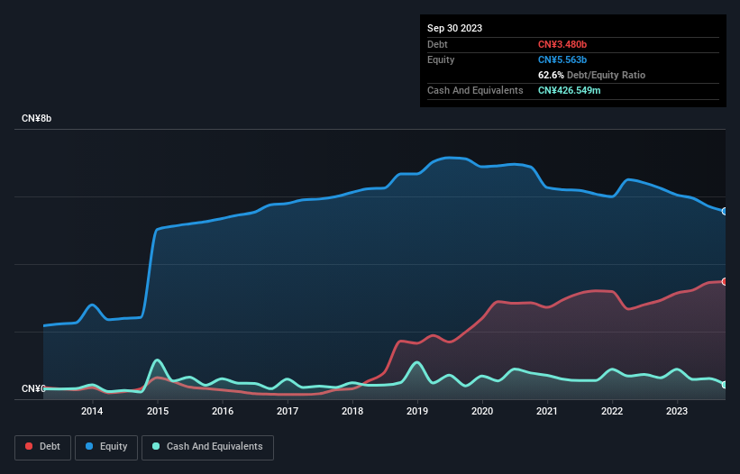Viewport: 740px width, 474px height.
Task: Click the CN¥8b y-axis label
Action: coord(36,119)
